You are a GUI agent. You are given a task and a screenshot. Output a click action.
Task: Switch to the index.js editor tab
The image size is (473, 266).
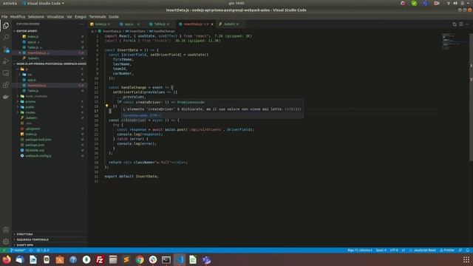pyautogui.click(x=101, y=24)
